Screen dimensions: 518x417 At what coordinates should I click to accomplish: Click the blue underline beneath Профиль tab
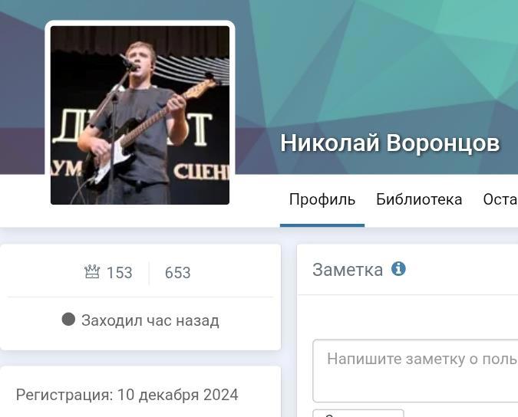(322, 225)
